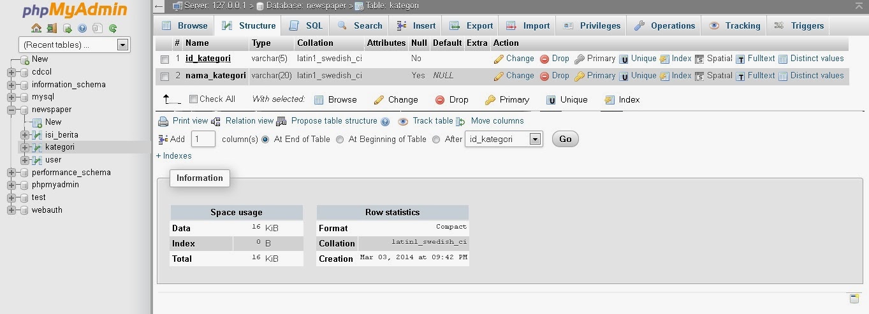Click New under the newspaper database
The height and width of the screenshot is (314, 869).
tap(54, 122)
